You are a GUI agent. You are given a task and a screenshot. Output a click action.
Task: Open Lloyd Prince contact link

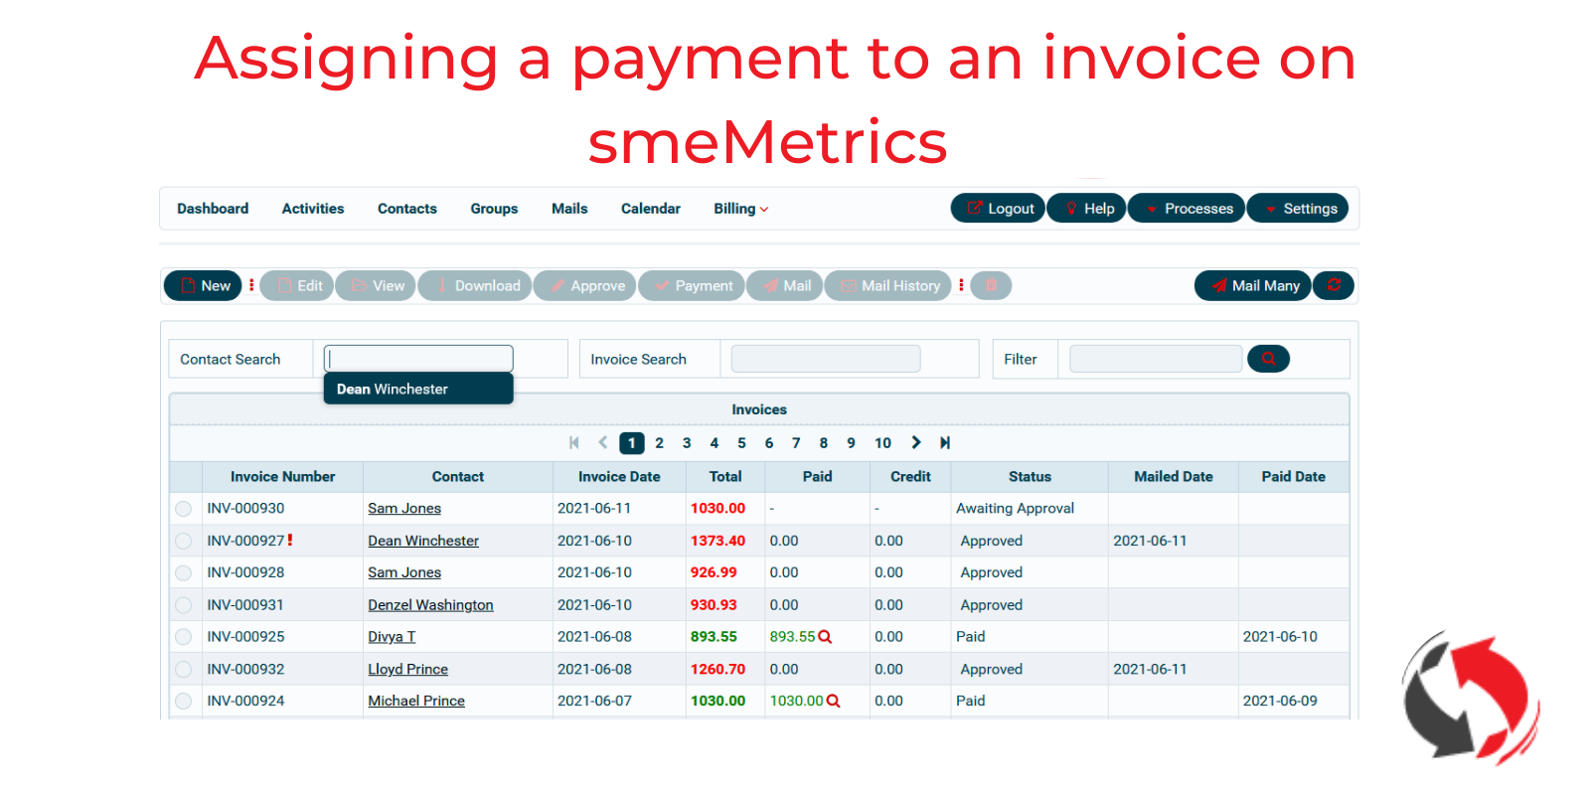[x=407, y=670]
